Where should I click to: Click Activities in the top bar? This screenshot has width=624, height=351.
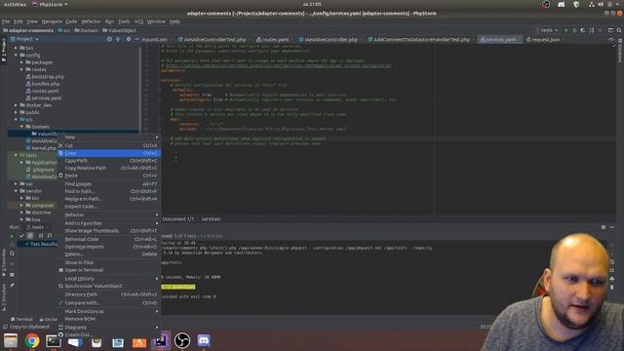(x=15, y=4)
